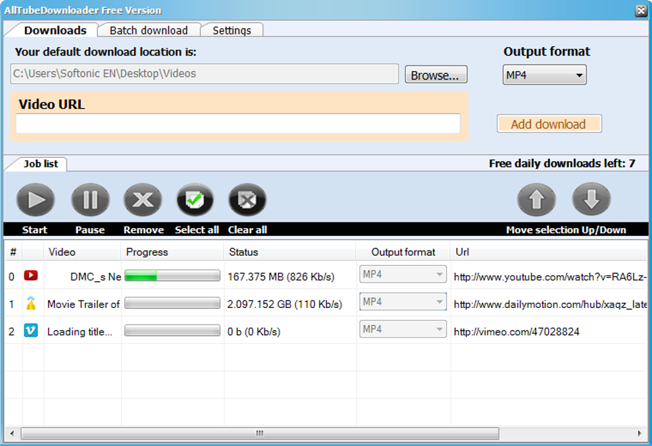Click the Url column header

(549, 252)
